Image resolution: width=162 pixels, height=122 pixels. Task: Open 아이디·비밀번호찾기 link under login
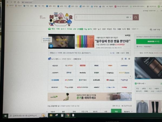click(x=144, y=46)
